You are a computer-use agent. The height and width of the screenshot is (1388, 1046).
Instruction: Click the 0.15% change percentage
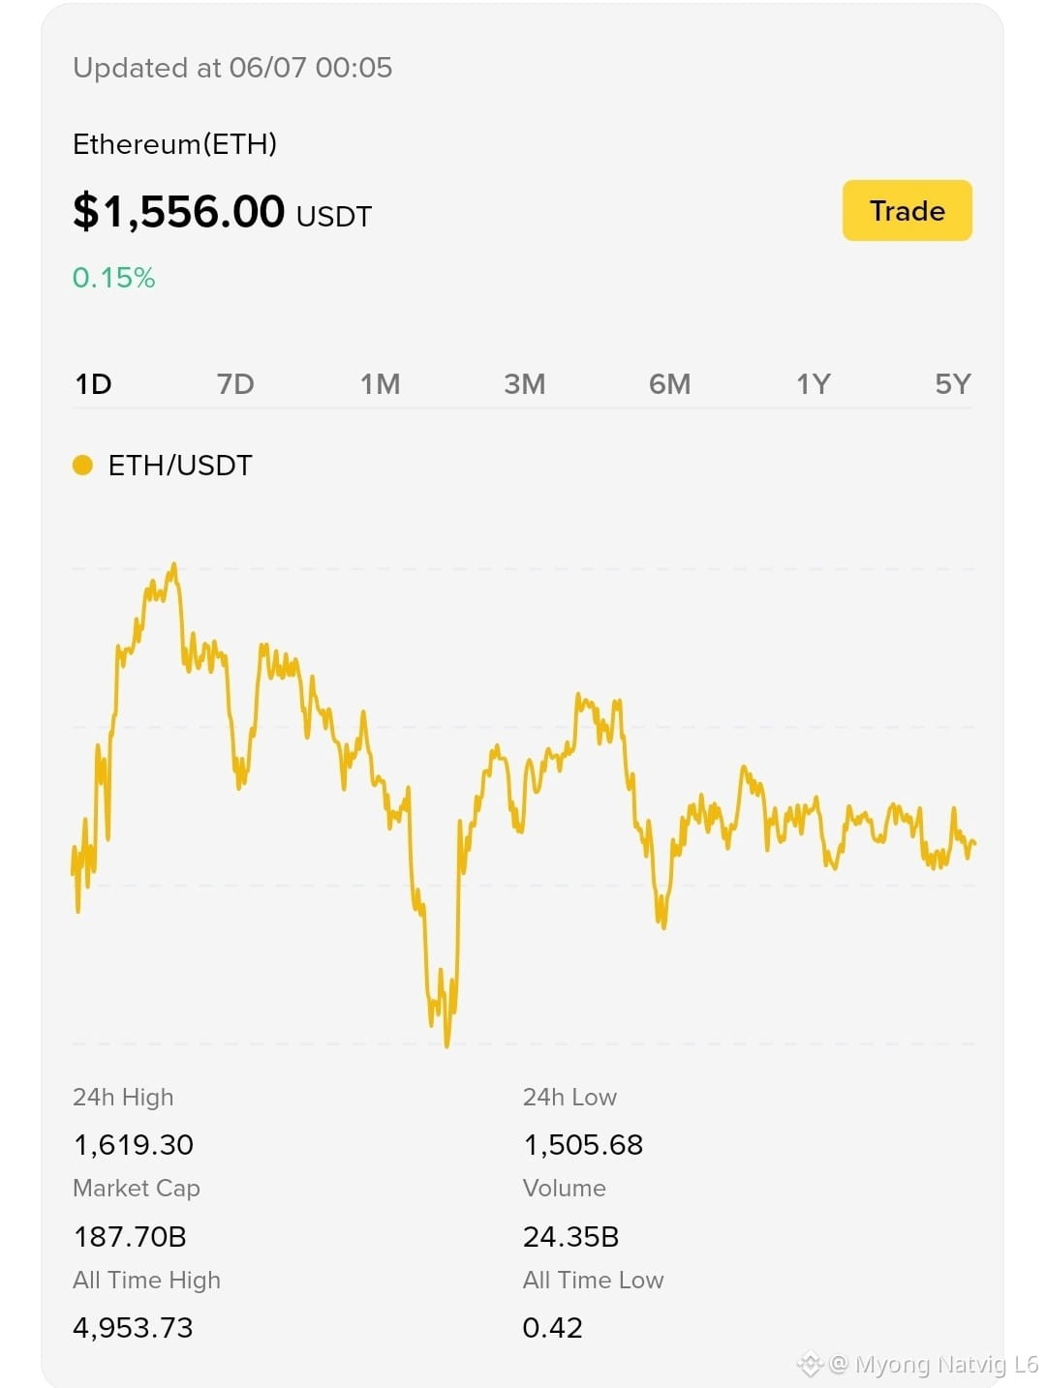114,278
